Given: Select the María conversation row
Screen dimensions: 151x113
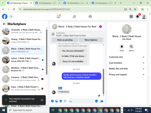Looking at the screenshot, I should [23, 50].
